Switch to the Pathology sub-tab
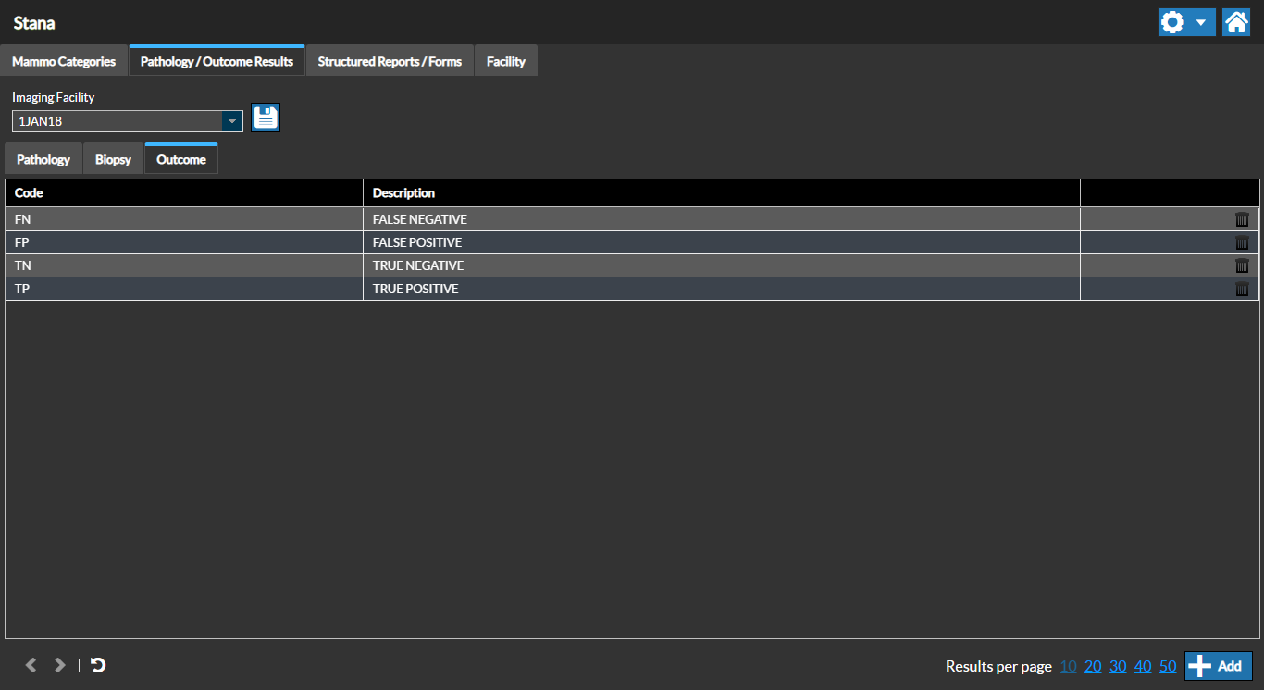1264x690 pixels. coord(43,159)
